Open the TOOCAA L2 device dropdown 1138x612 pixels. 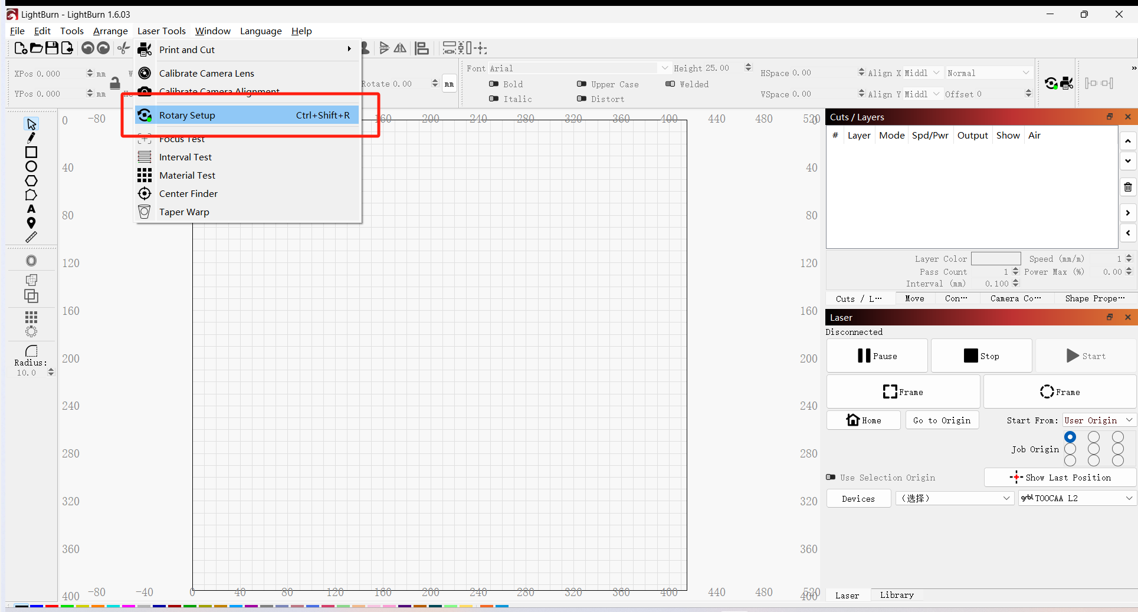[1077, 498]
